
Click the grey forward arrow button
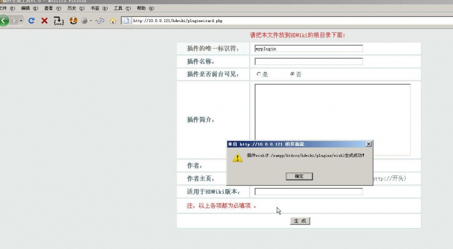[x=14, y=21]
